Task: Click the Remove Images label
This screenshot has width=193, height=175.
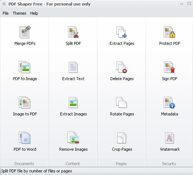Action: coord(74,149)
